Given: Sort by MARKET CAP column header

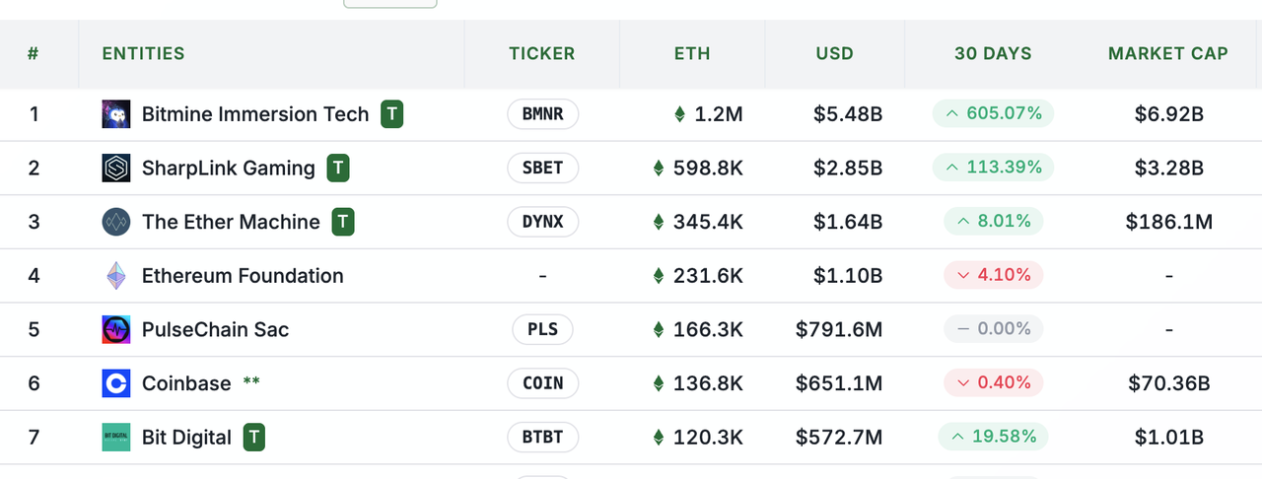Looking at the screenshot, I should pyautogui.click(x=1168, y=54).
